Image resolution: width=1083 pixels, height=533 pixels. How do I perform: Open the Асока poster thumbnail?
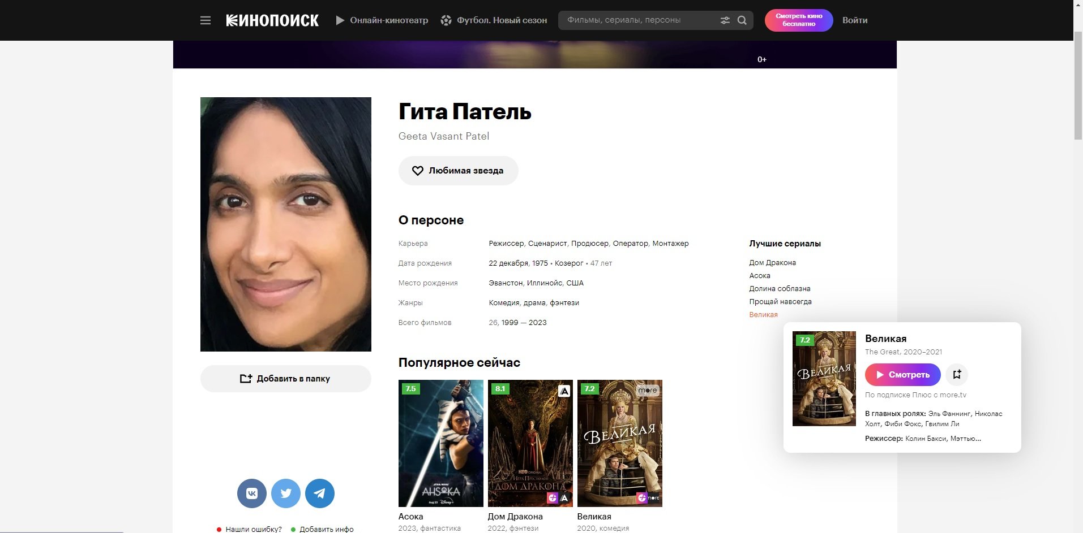pyautogui.click(x=440, y=443)
